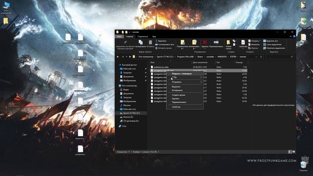Click the Back navigation arrow in Explorer

[x=118, y=57]
